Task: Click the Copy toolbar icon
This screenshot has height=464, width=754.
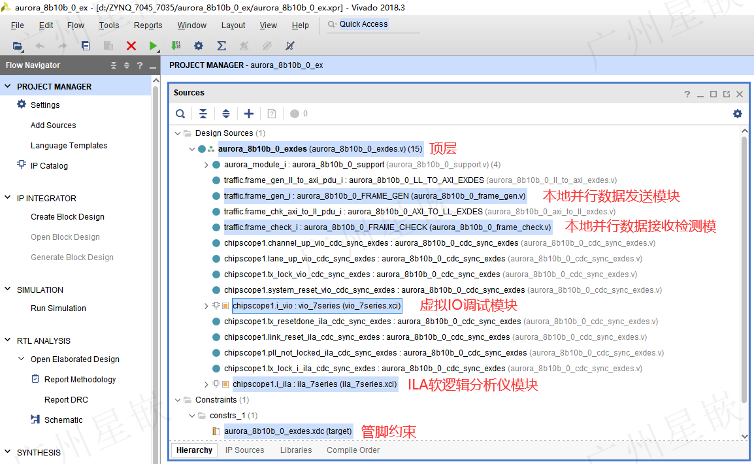Action: pyautogui.click(x=86, y=46)
